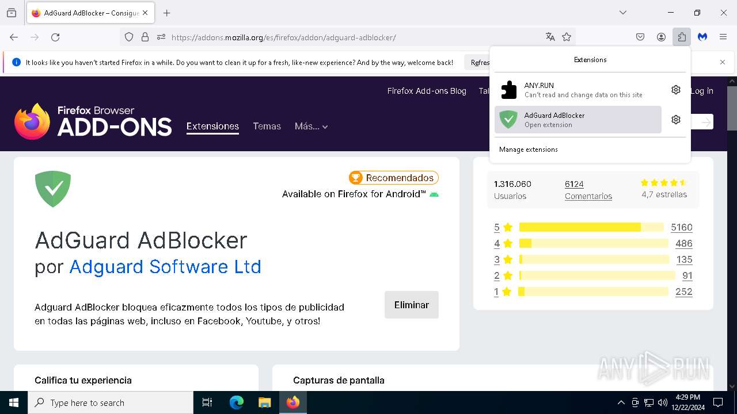
Task: Open the tracking protection shield icon
Action: 129,37
